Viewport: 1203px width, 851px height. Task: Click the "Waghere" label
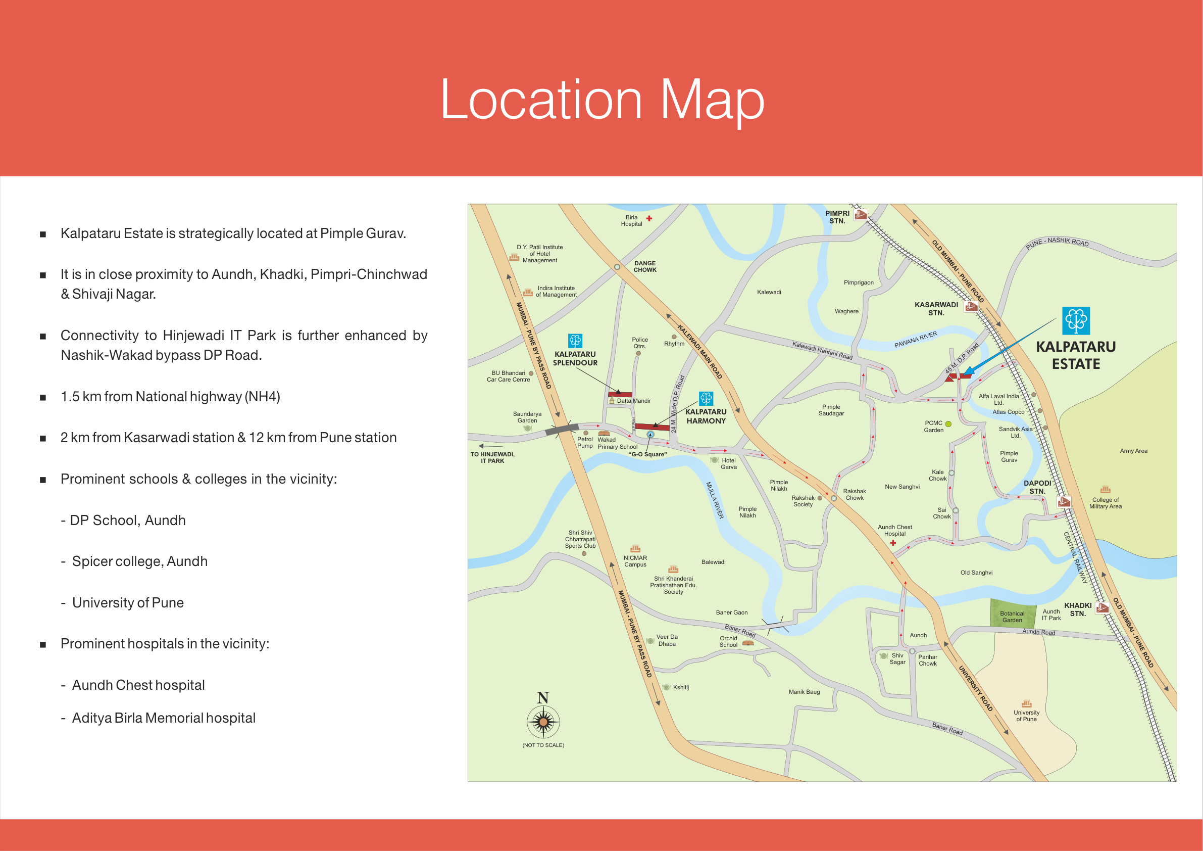[x=847, y=311]
